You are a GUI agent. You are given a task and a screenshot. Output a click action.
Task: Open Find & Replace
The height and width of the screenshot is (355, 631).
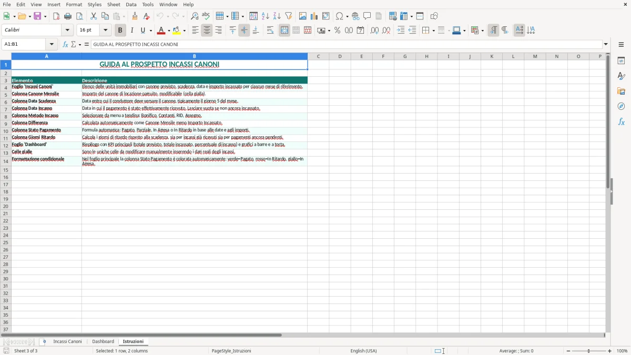click(x=195, y=16)
